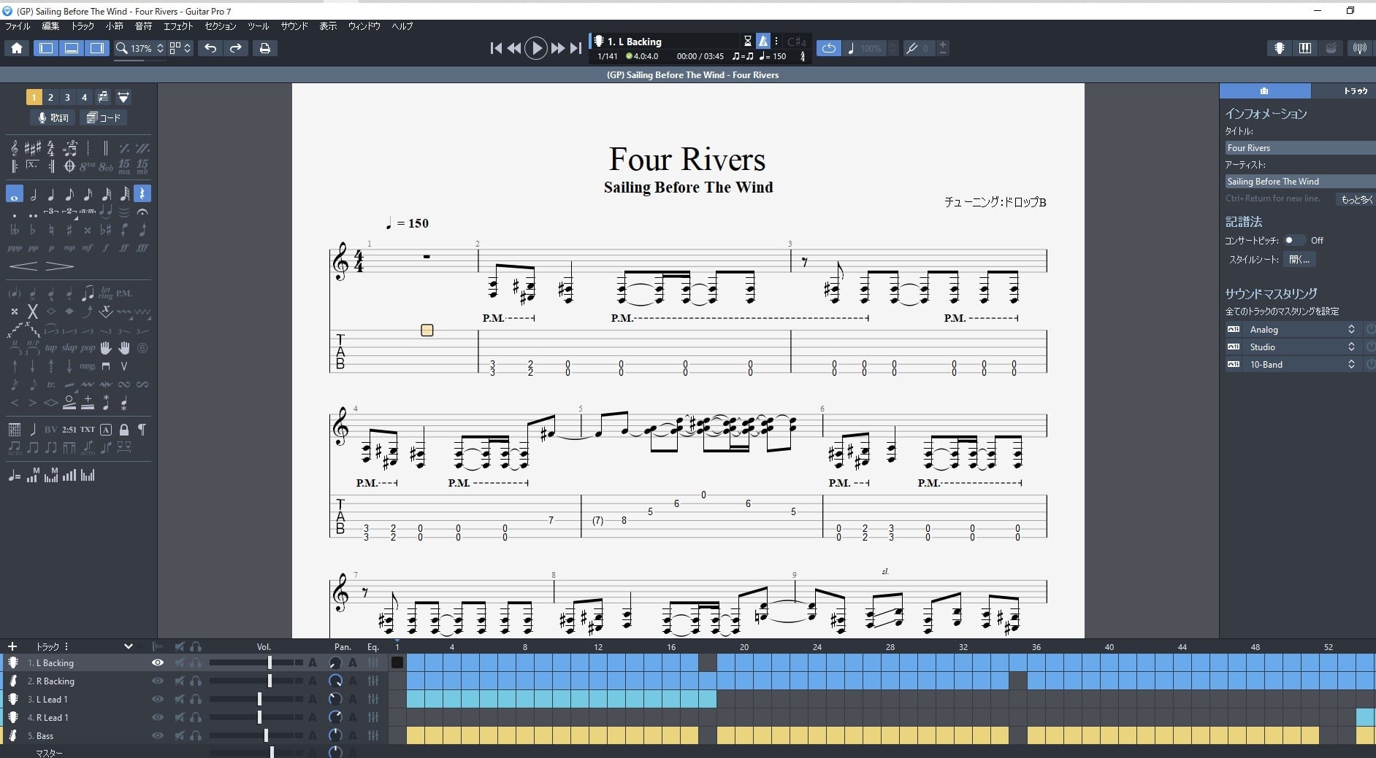Click もっと多く button
Screen dimensions: 1376x758
[x=1356, y=199]
